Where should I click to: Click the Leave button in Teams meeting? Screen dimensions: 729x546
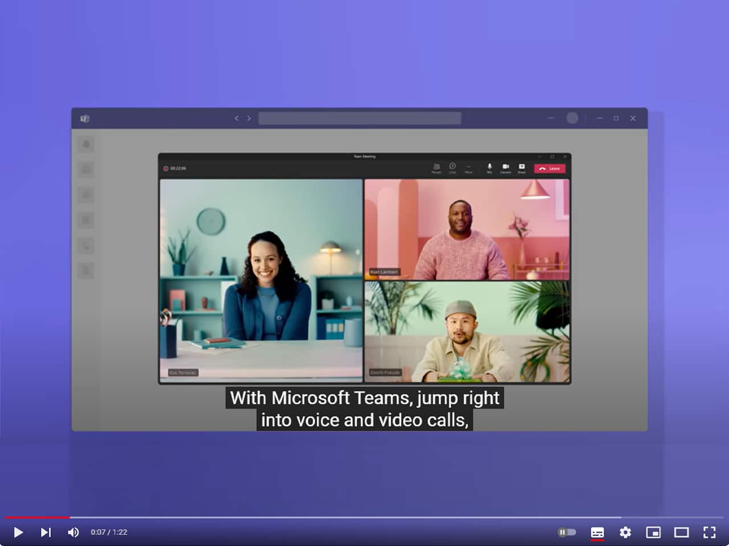(550, 168)
